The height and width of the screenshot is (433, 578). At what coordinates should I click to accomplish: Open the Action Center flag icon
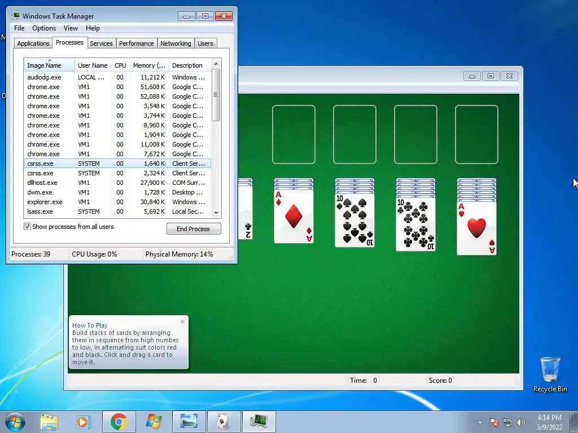pyautogui.click(x=493, y=422)
